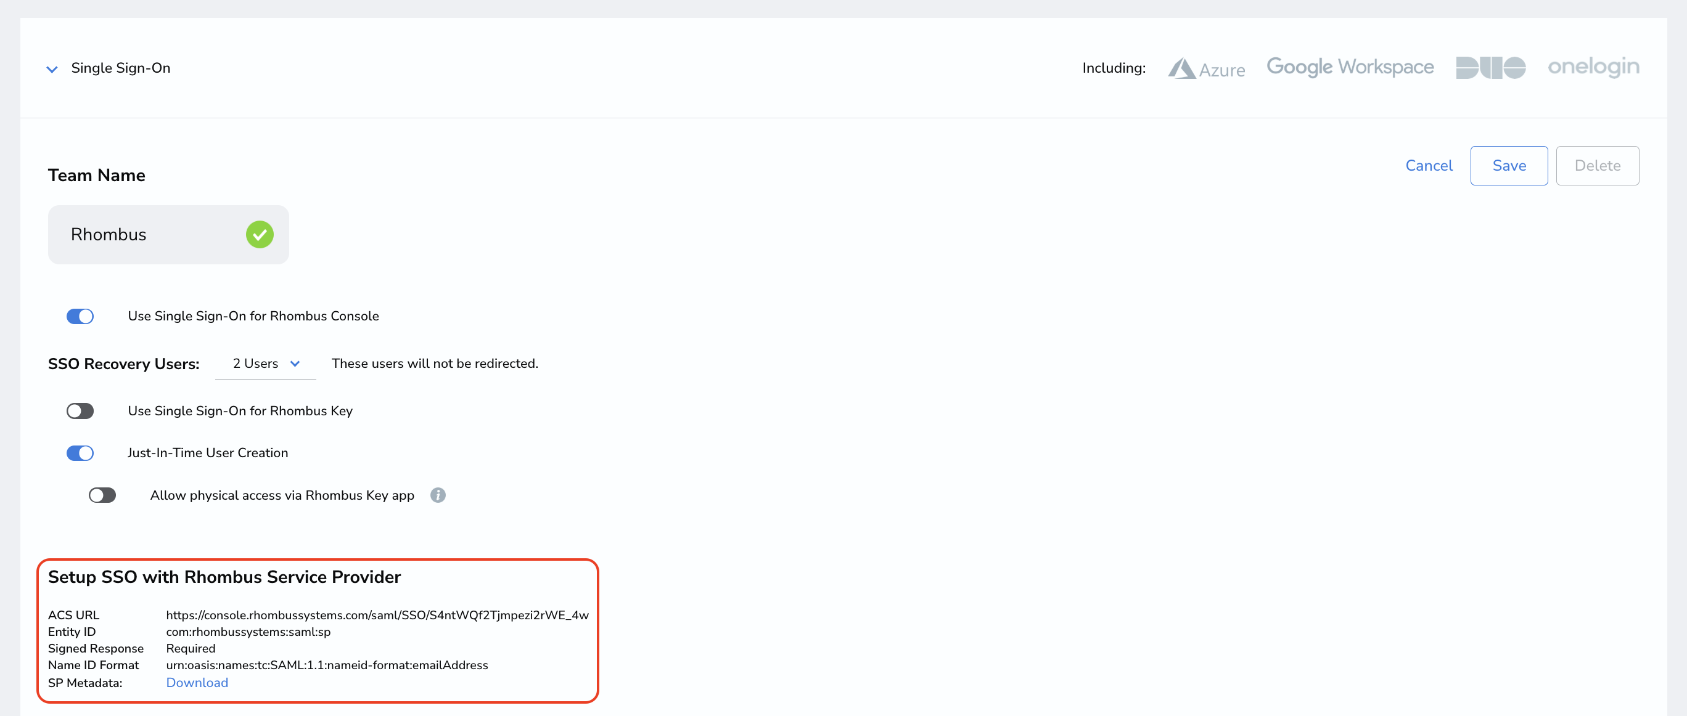Save the SSO settings

pyautogui.click(x=1509, y=166)
